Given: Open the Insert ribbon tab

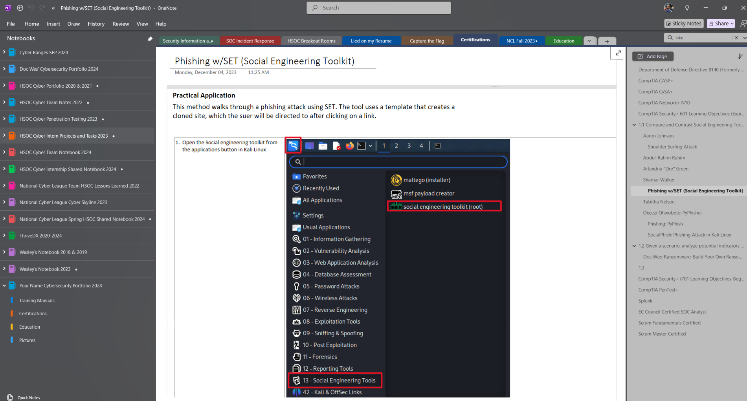Looking at the screenshot, I should coord(53,24).
